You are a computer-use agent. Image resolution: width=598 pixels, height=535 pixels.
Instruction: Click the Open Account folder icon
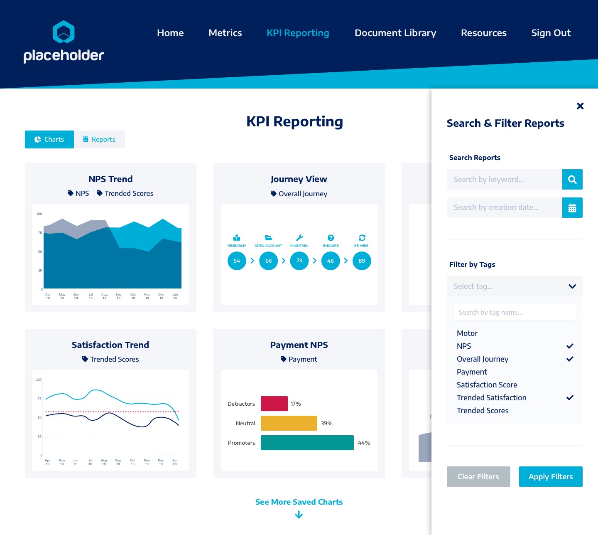268,238
